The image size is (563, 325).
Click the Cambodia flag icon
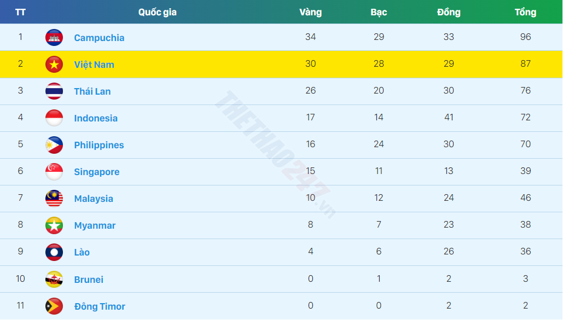coord(54,37)
